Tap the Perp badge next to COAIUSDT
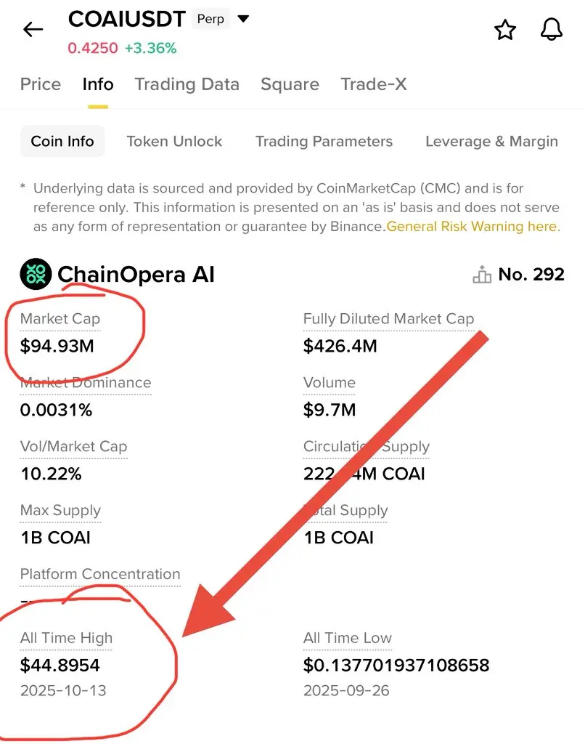Screen dimensions: 585x744 coord(210,19)
